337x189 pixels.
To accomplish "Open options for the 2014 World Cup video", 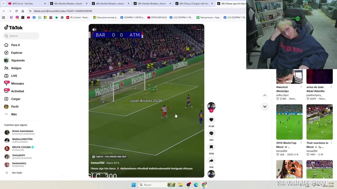I will click(x=301, y=143).
